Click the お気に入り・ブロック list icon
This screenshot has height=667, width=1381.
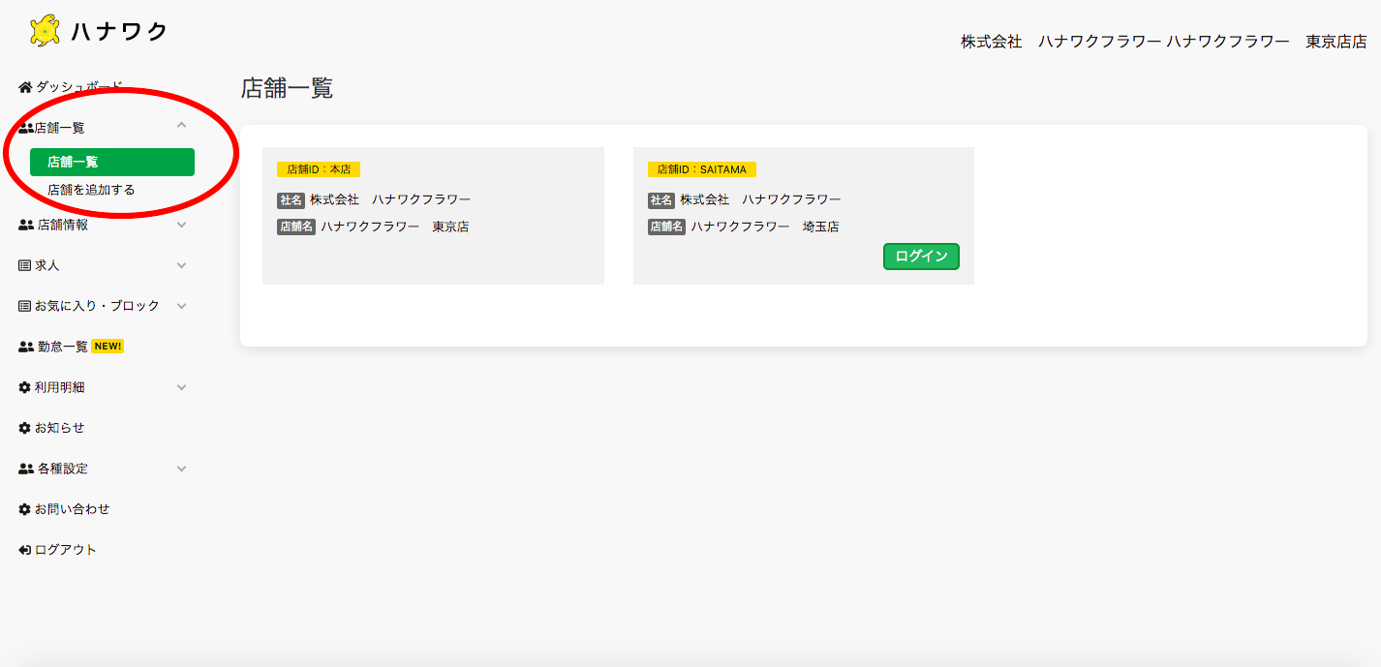point(23,305)
